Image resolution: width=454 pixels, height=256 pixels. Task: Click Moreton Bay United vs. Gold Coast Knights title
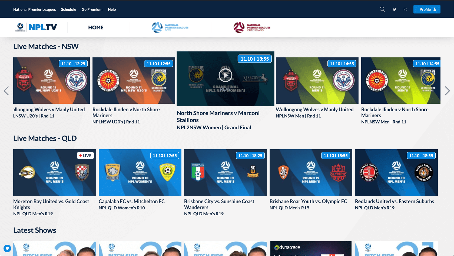pyautogui.click(x=51, y=205)
